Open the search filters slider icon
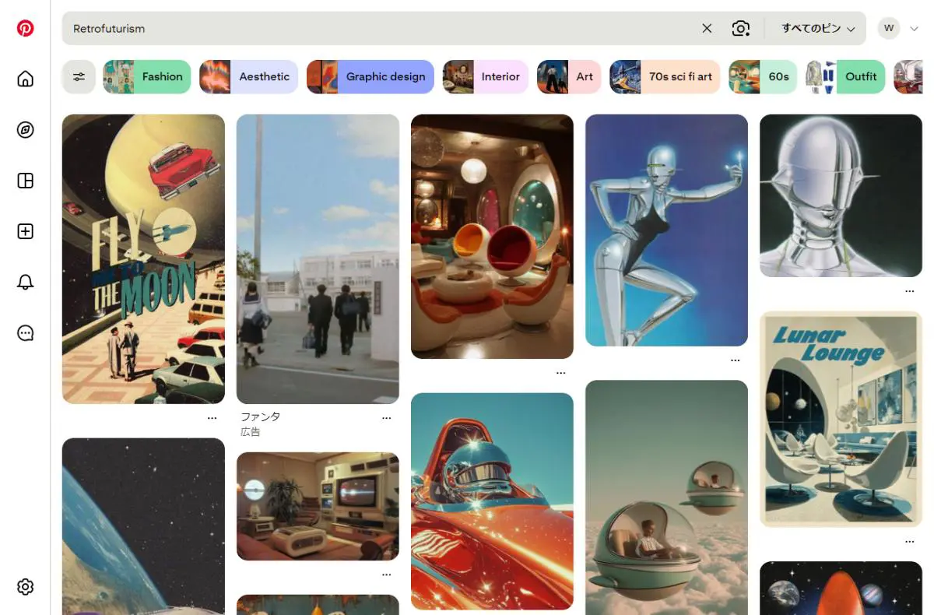This screenshot has height=615, width=934. 79,76
